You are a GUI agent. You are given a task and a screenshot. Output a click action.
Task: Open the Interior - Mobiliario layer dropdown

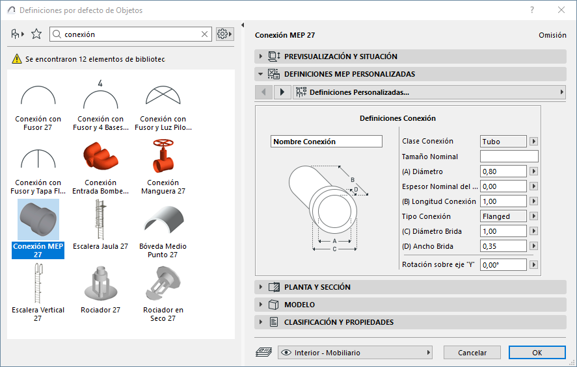click(x=355, y=352)
